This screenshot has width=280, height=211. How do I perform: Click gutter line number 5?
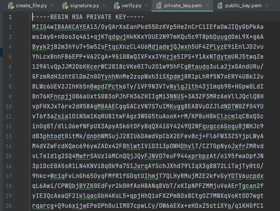[10, 57]
